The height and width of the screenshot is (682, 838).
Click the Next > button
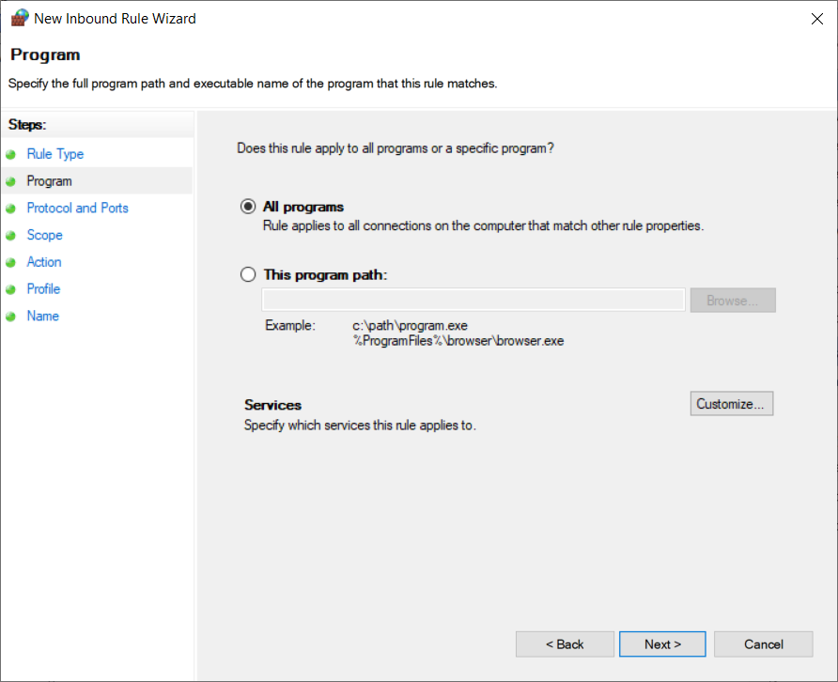[662, 643]
